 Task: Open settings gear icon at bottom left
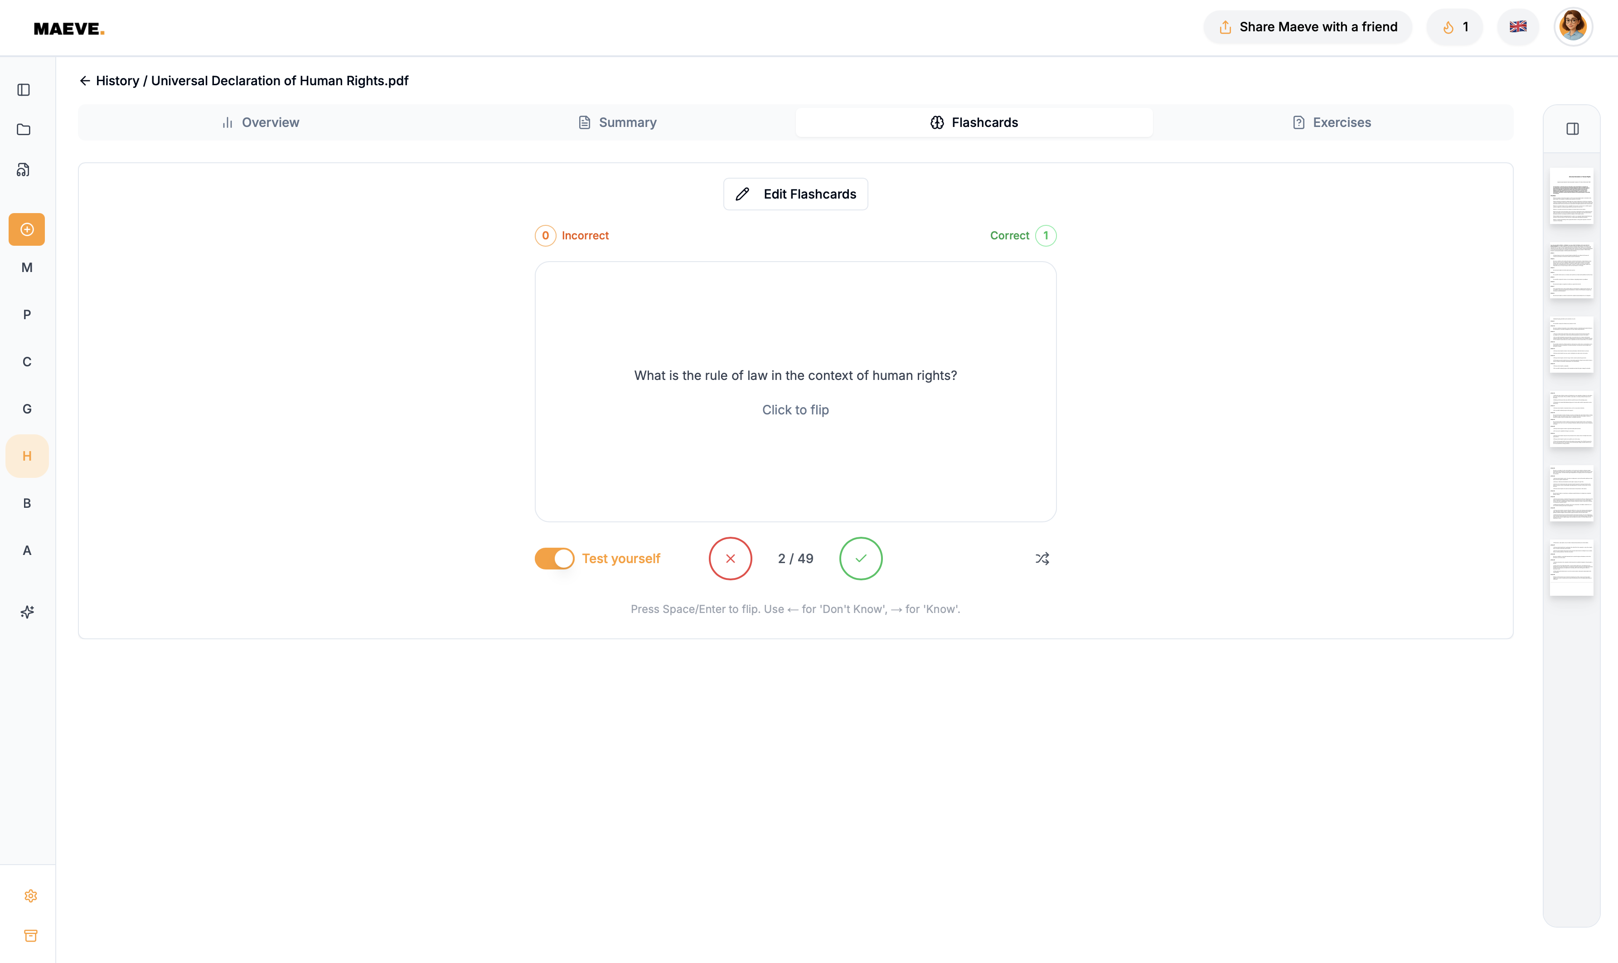pos(30,895)
